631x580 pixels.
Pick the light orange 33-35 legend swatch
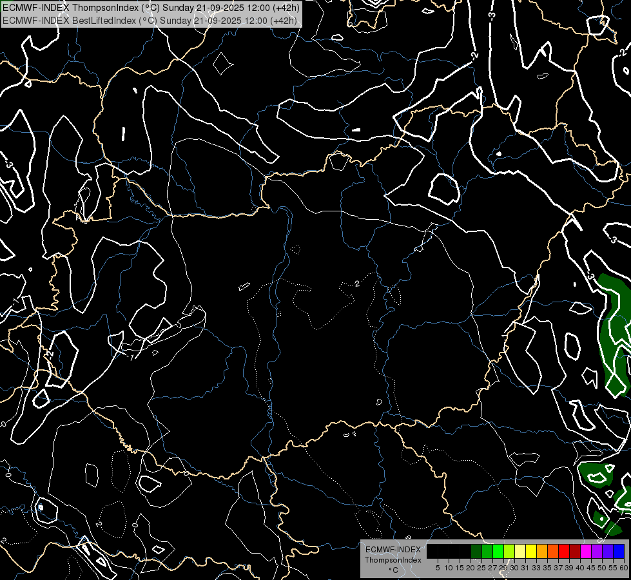click(542, 551)
